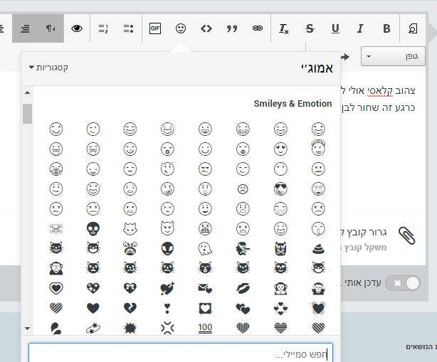Viewport: 437px width, 362px height.
Task: Toggle underline formatting
Action: click(335, 28)
